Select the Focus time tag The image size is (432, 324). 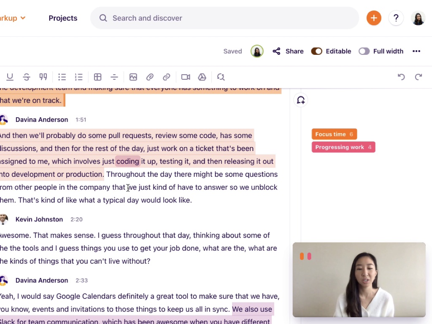click(x=334, y=134)
